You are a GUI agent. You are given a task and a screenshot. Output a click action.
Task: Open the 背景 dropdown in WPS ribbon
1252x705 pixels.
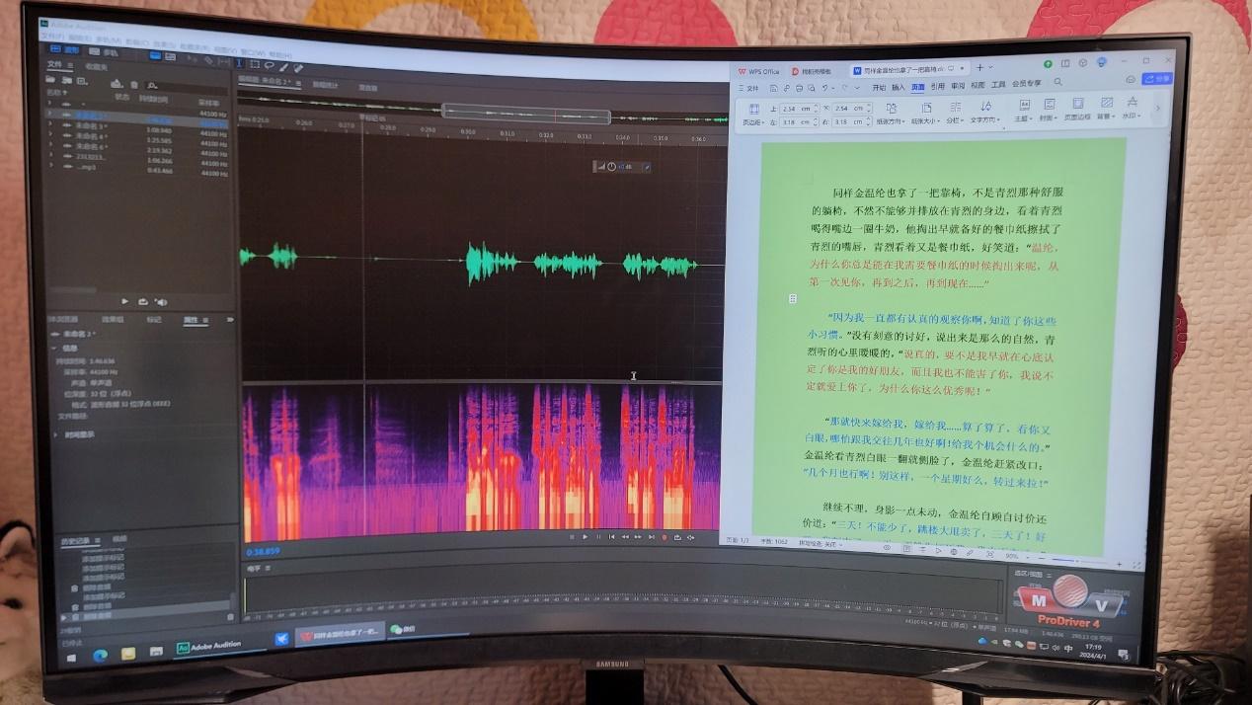click(1106, 107)
